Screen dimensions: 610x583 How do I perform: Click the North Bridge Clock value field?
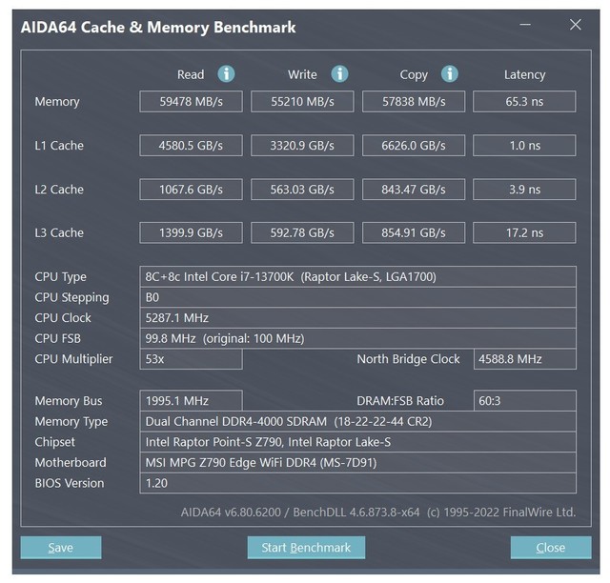coord(525,359)
